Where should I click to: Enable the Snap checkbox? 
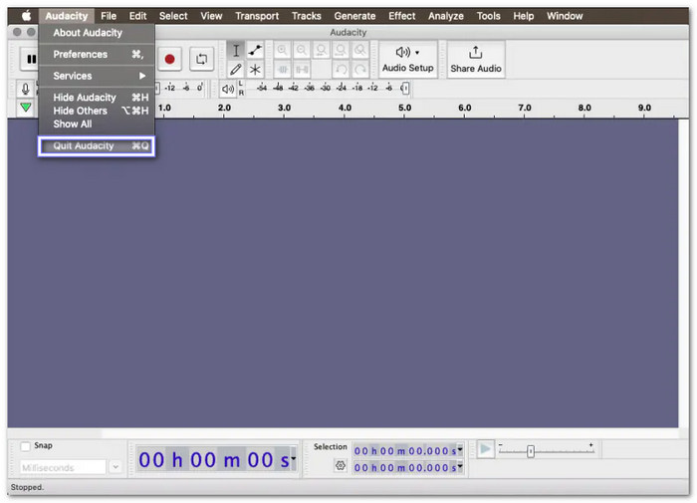pos(26,446)
